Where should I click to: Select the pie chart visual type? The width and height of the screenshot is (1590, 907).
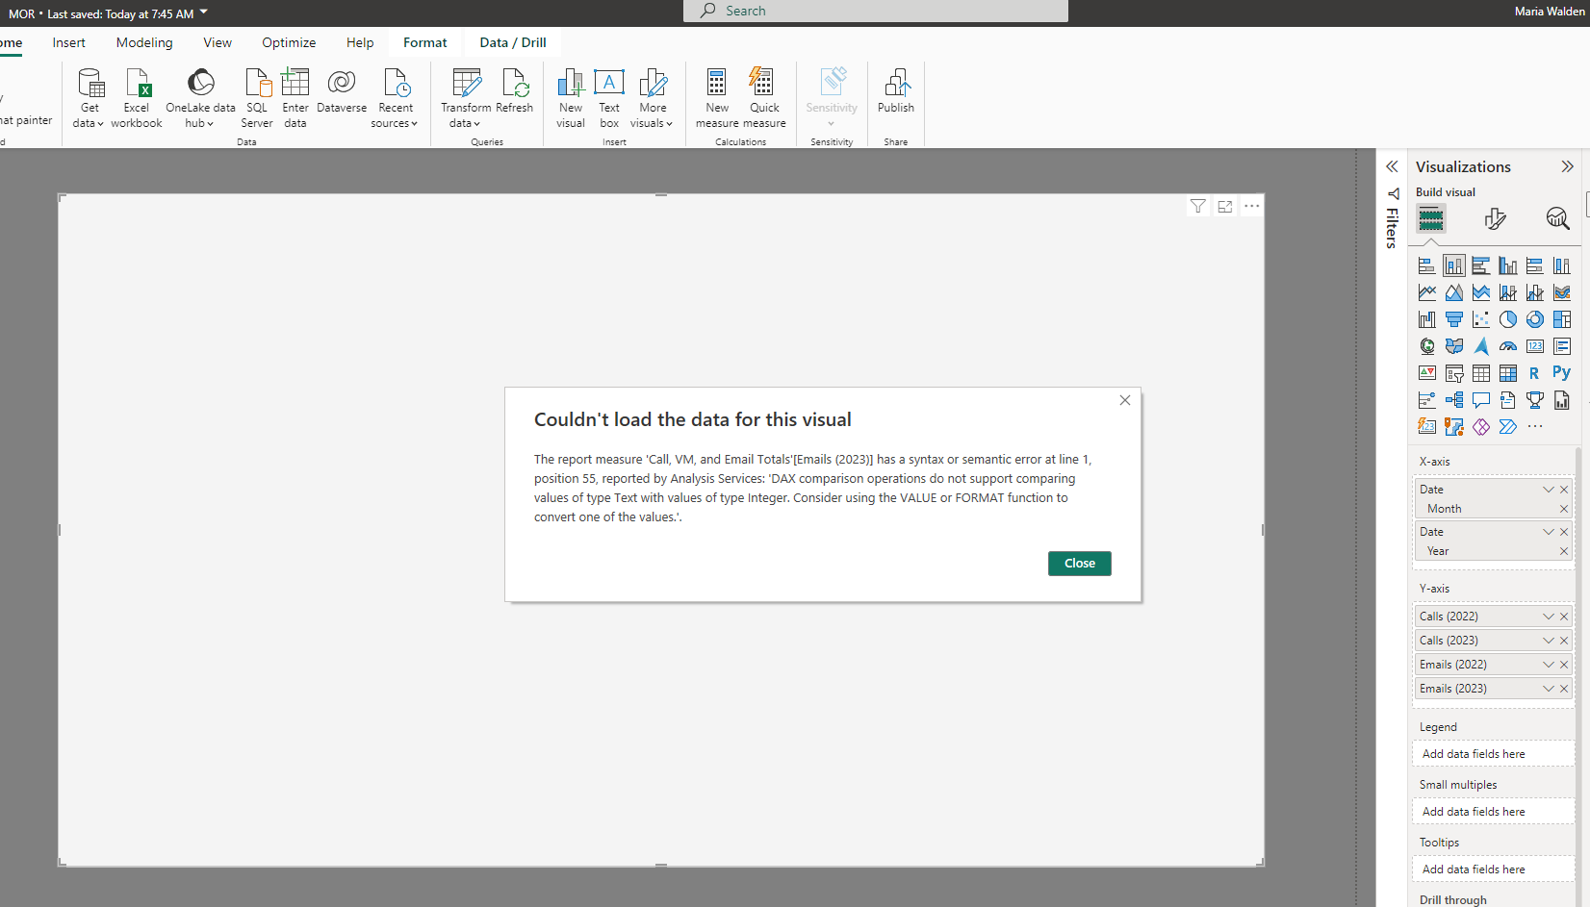tap(1508, 319)
